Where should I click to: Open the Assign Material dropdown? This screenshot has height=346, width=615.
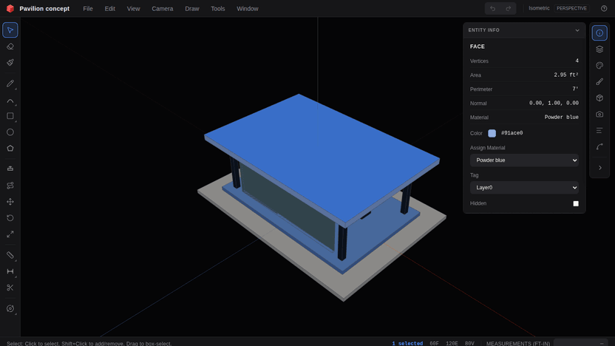[524, 160]
